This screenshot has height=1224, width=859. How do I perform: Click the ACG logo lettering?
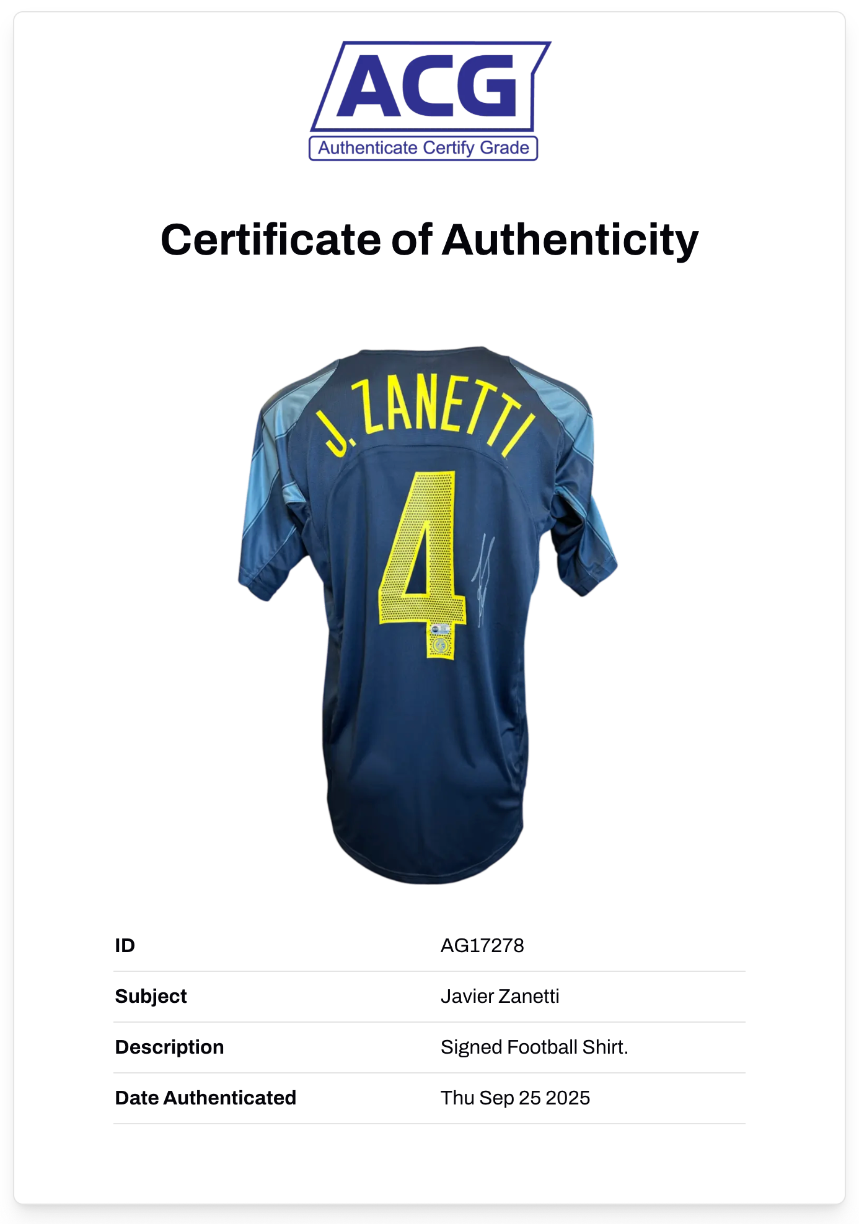tap(426, 85)
